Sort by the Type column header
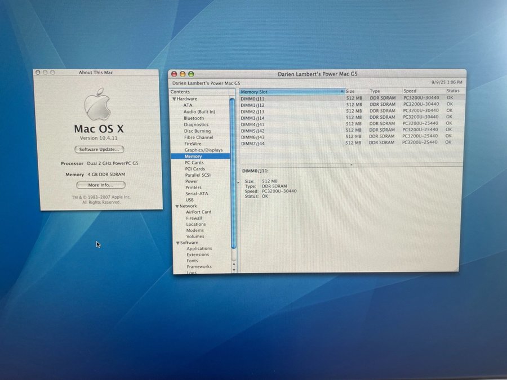The width and height of the screenshot is (507, 380). tap(385, 91)
